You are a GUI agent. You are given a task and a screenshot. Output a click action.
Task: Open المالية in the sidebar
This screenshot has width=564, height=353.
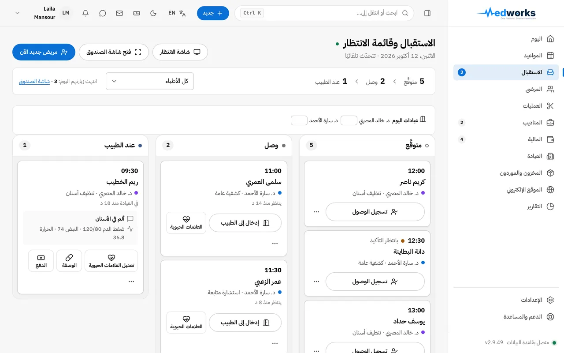(x=506, y=139)
